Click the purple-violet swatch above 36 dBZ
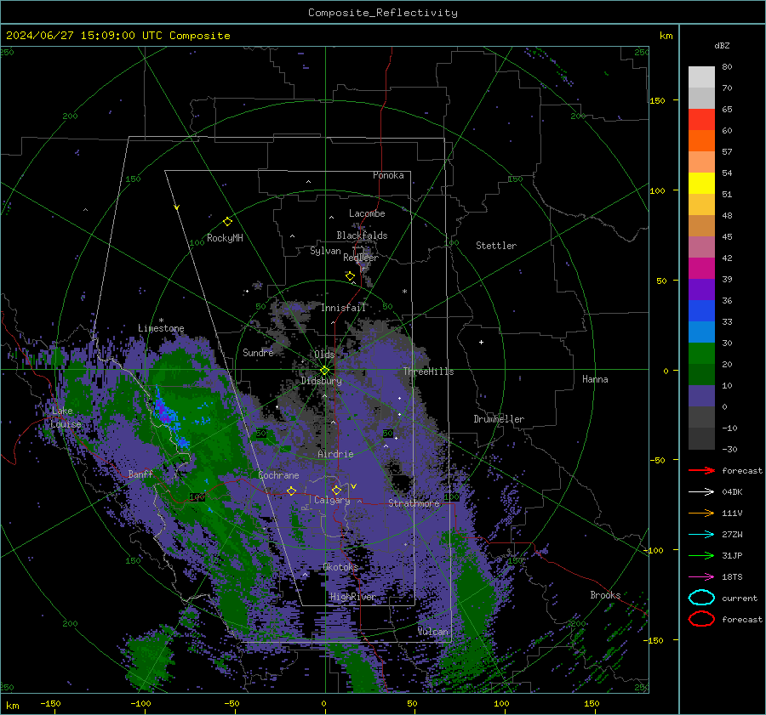The height and width of the screenshot is (715, 766). [701, 289]
